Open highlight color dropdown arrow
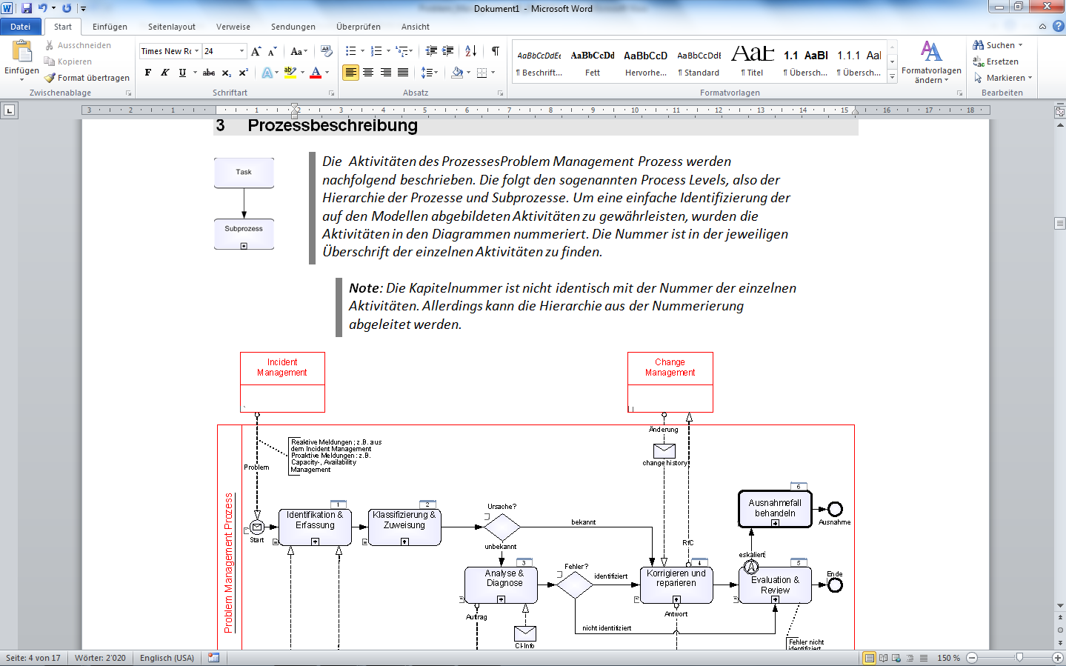This screenshot has width=1066, height=666. (x=302, y=73)
